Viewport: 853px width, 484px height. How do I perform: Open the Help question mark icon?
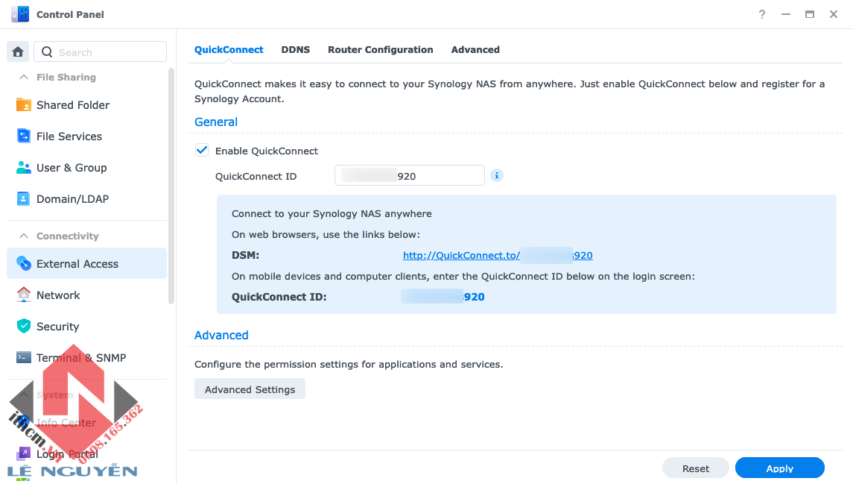tap(762, 14)
